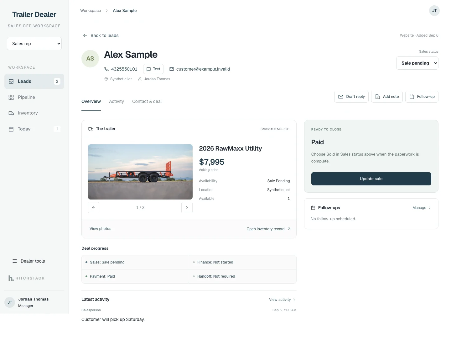
Task: Click the customer@example.invalid email address
Action: pyautogui.click(x=203, y=69)
